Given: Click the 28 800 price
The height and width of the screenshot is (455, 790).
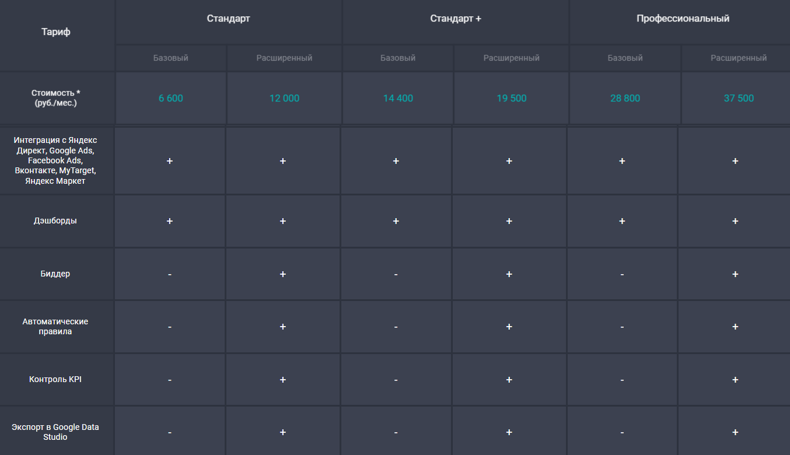Looking at the screenshot, I should (625, 99).
